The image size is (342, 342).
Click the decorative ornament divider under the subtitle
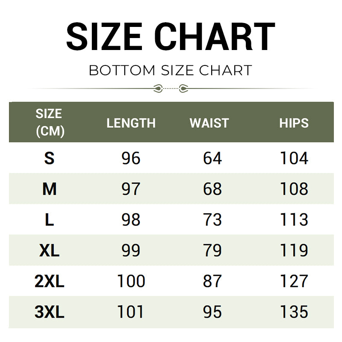pos(171,88)
